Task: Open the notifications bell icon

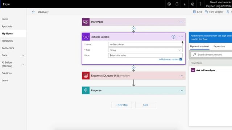Action: (177, 4)
